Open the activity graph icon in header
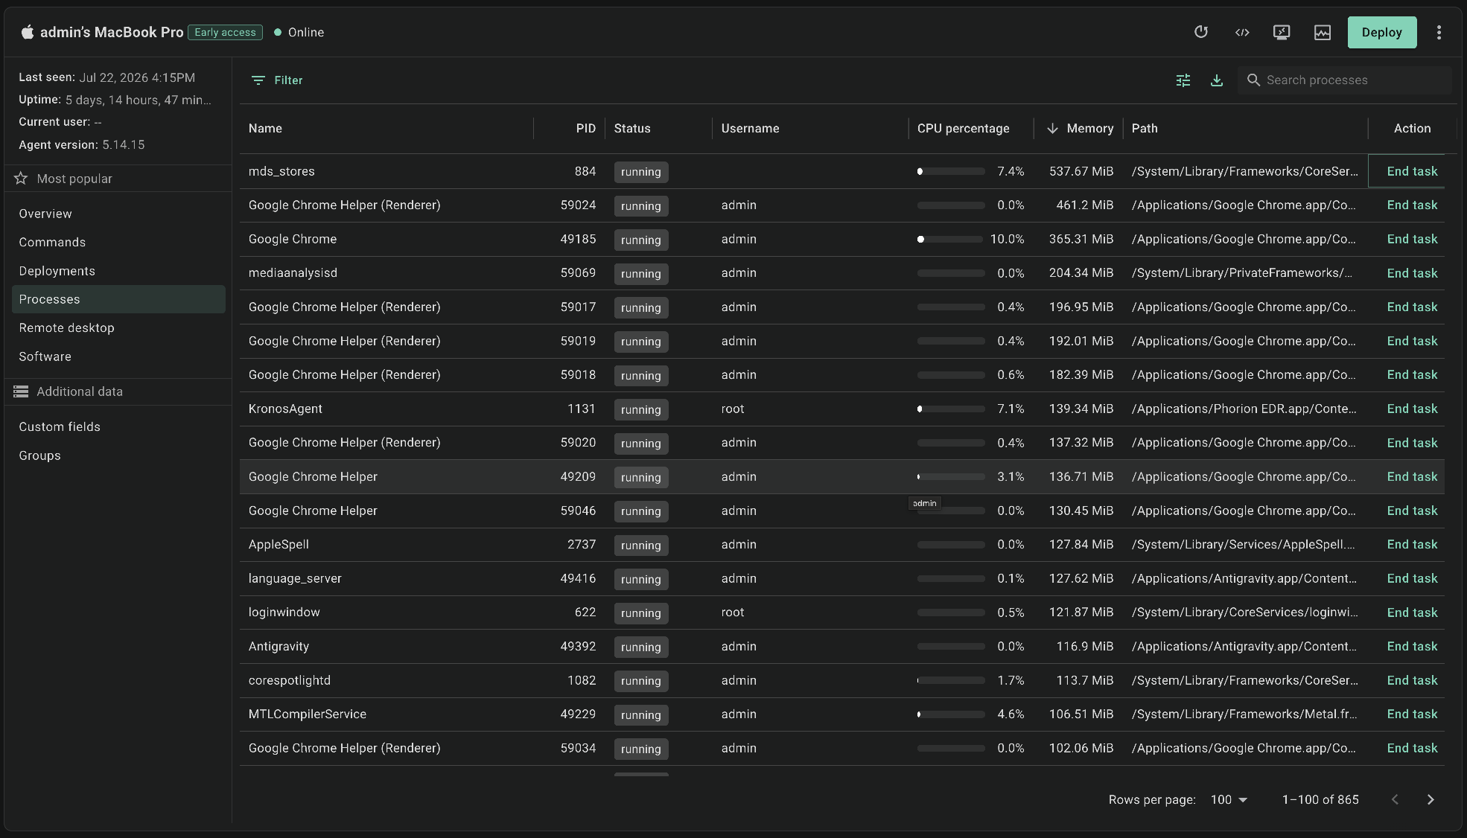The width and height of the screenshot is (1467, 838). pos(1322,32)
